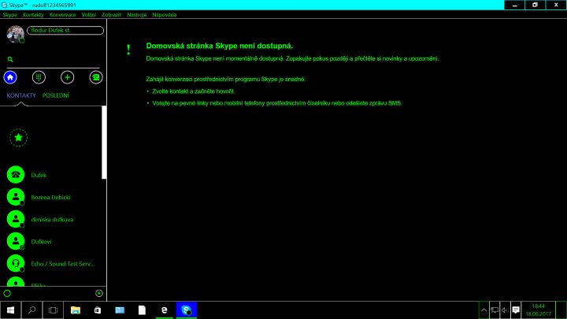Open the Windows Start button
This screenshot has width=567, height=319.
point(10,310)
